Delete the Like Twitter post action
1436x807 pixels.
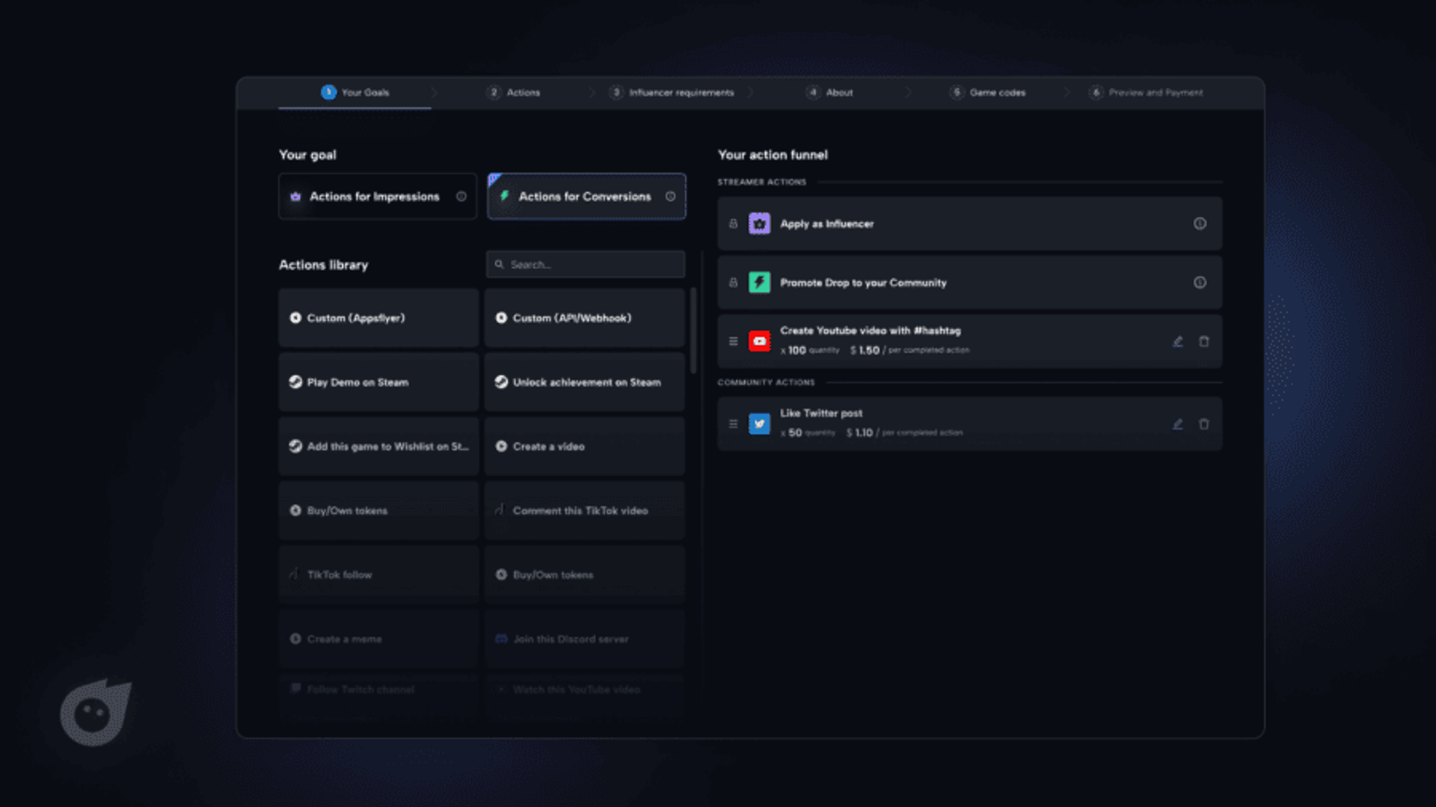(1204, 424)
